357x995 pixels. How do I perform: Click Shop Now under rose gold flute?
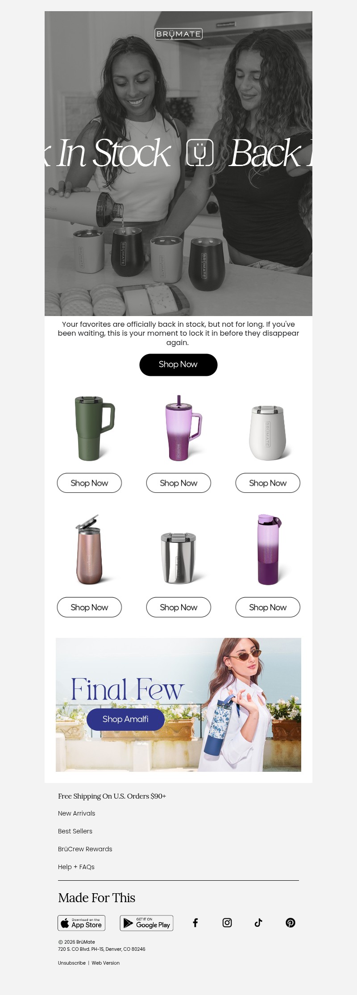click(89, 608)
